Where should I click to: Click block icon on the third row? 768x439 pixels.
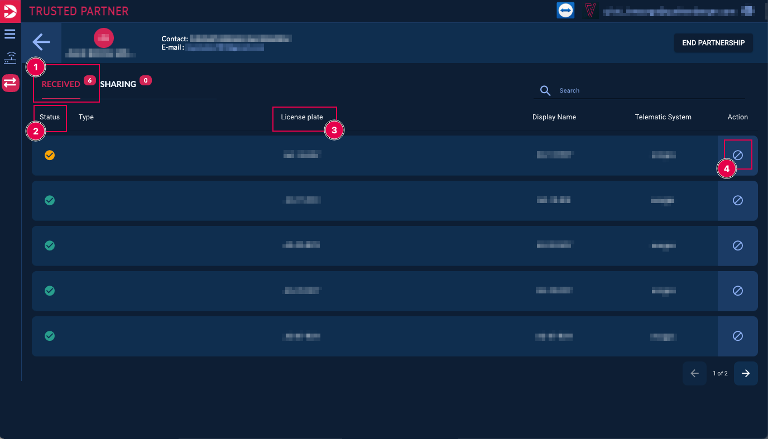coord(737,245)
